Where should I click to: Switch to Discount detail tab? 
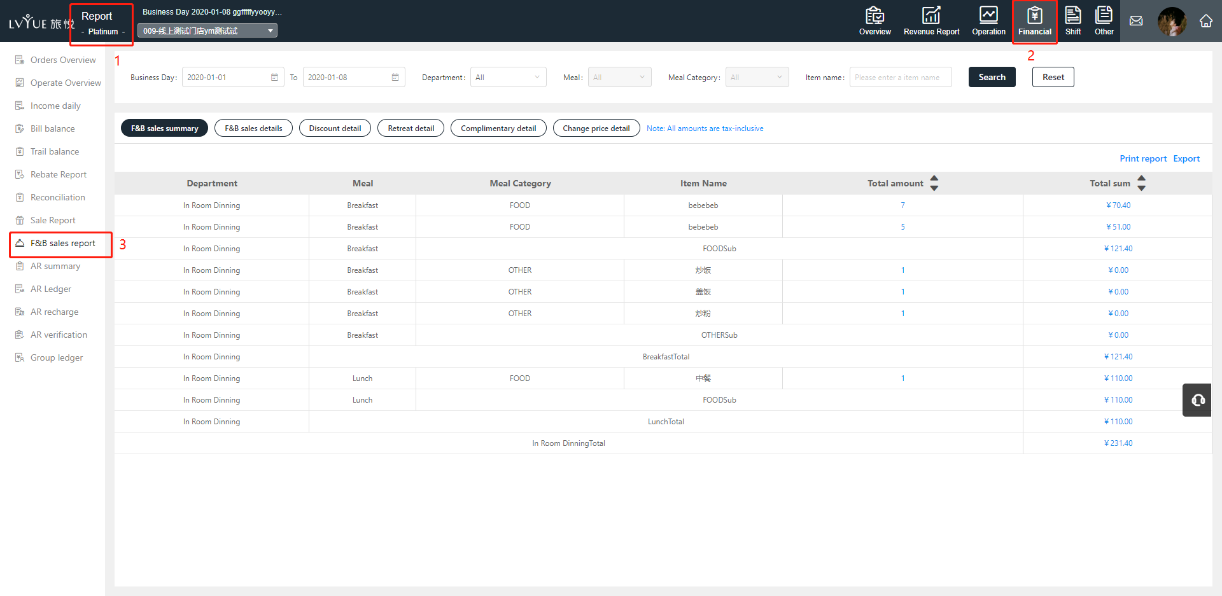coord(335,128)
